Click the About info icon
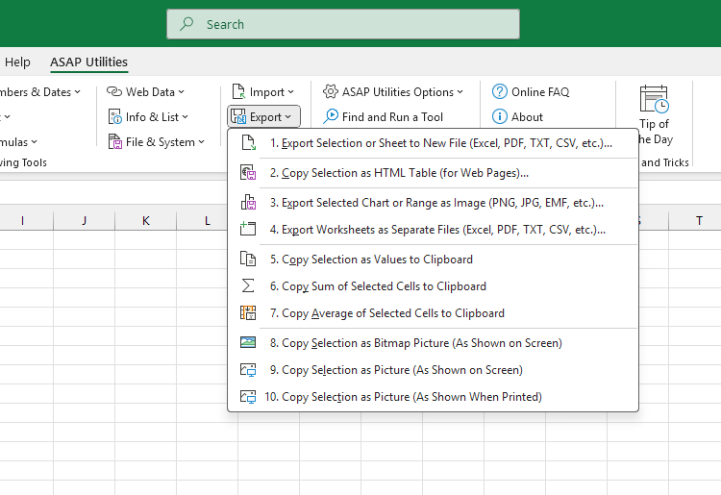 [x=500, y=116]
